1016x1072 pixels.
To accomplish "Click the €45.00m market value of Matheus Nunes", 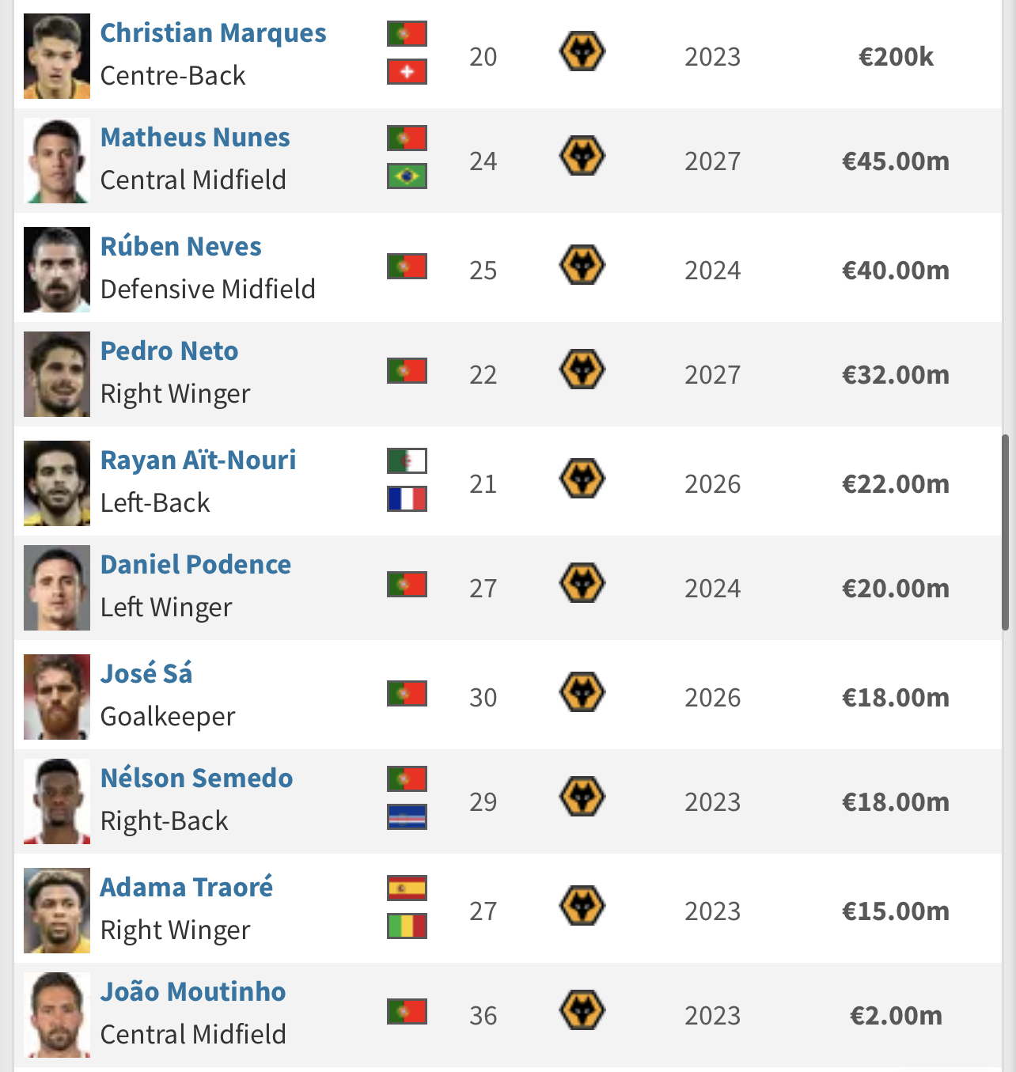I will 896,161.
